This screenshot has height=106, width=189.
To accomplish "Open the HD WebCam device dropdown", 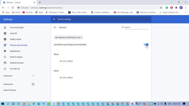I will click(69, 37).
